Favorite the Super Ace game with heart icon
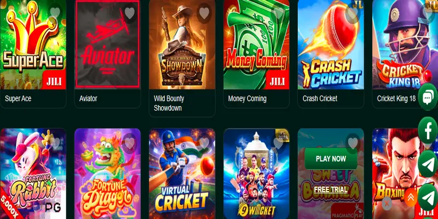438x219 pixels. [x=55, y=12]
